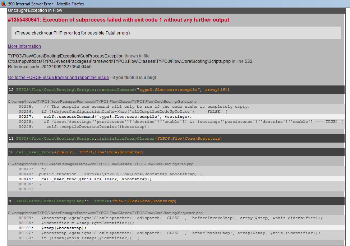Click the Scripts.php file path in exception details
This screenshot has width=350, height=246.
pyautogui.click(x=119, y=61)
